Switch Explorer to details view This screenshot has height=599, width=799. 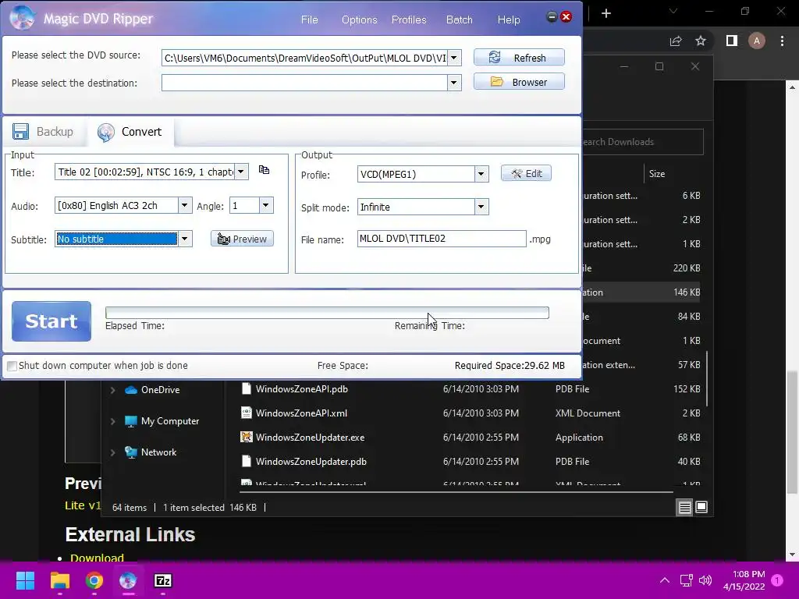(684, 507)
